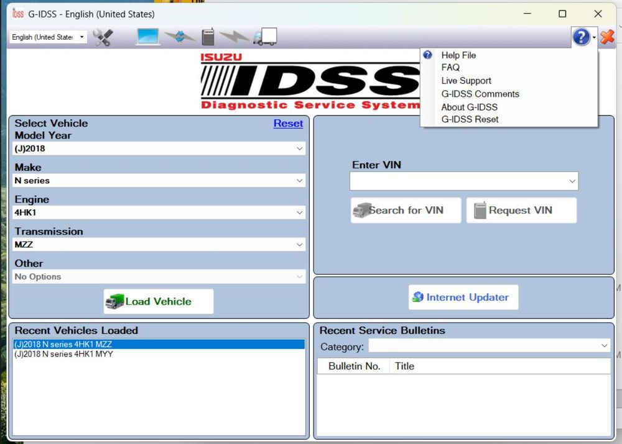
Task: Click the laptop screen toolbar icon
Action: pyautogui.click(x=147, y=37)
